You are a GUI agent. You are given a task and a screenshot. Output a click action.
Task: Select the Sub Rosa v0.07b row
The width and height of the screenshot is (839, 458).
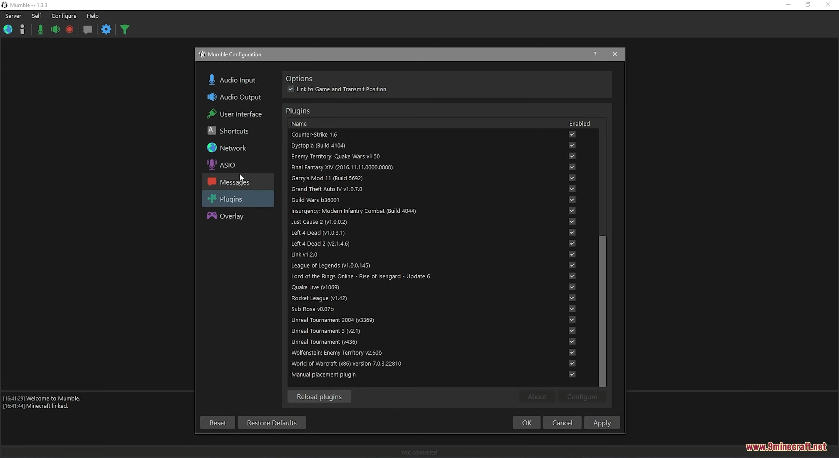[443, 309]
